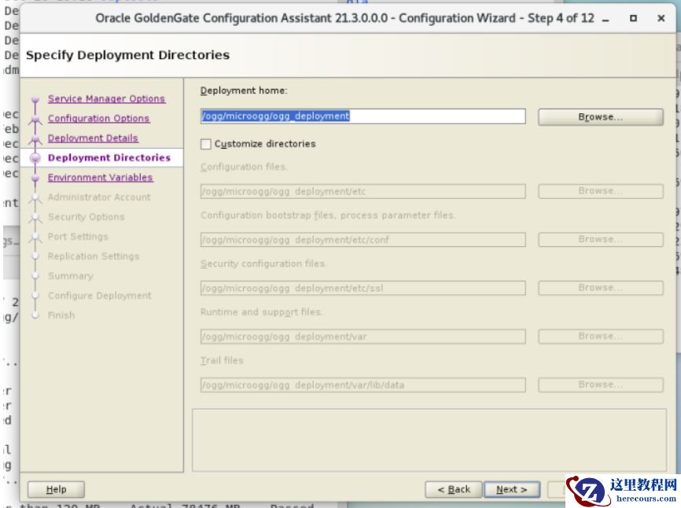
Task: Click Browse beside Security configuration files path
Action: tap(601, 288)
